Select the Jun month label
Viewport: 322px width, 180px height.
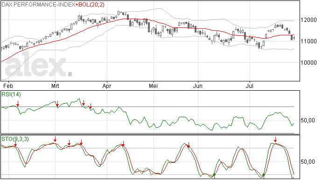coord(197,86)
